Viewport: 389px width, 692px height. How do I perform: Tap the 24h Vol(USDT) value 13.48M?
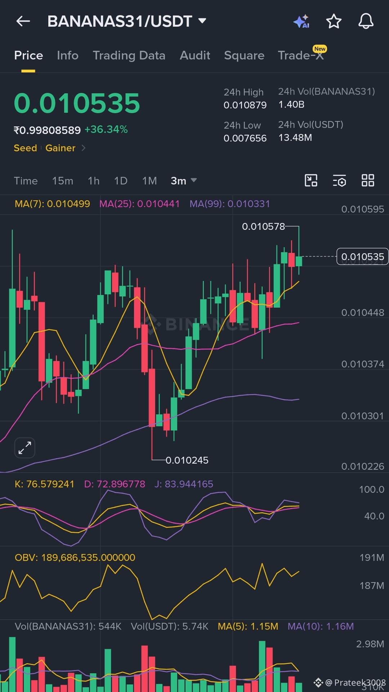tap(295, 138)
